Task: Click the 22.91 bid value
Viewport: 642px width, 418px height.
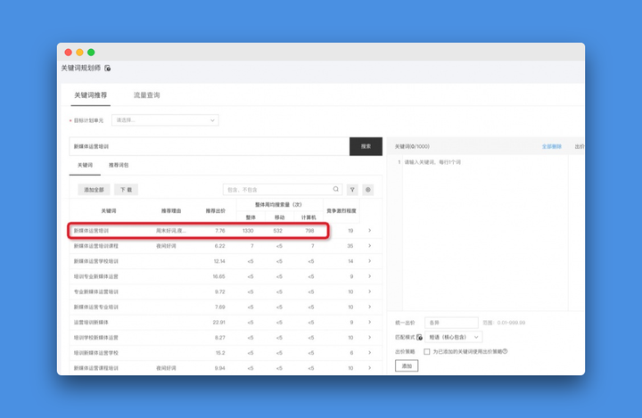Action: [218, 323]
